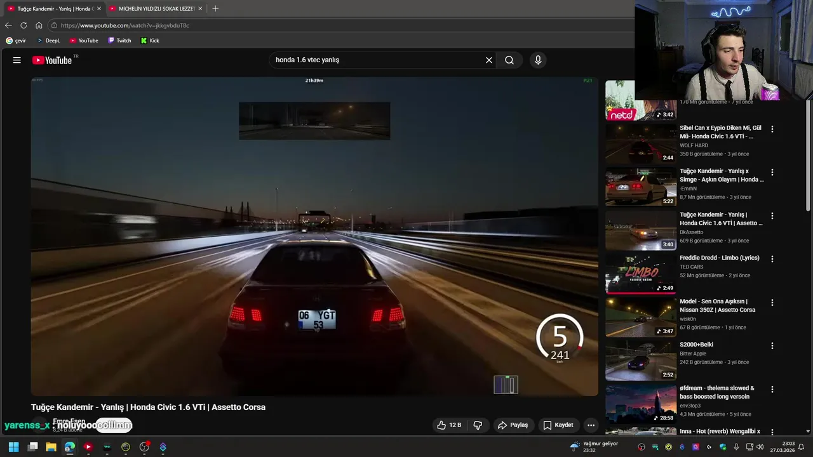The height and width of the screenshot is (457, 813).
Task: Click the env3lop3 channel name
Action: click(690, 406)
